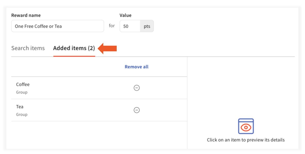Click the eye preview icon in right panel
Image resolution: width=305 pixels, height=154 pixels.
pyautogui.click(x=245, y=126)
